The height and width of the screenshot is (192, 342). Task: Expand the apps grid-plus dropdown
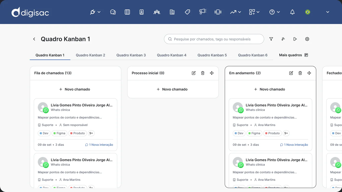coord(254,12)
